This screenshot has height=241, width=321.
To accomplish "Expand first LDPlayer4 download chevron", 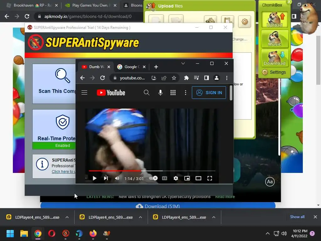I will tap(67, 217).
